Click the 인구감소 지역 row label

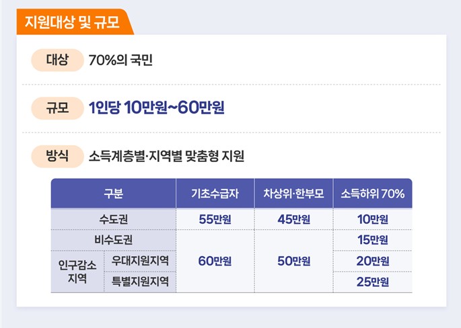point(77,272)
